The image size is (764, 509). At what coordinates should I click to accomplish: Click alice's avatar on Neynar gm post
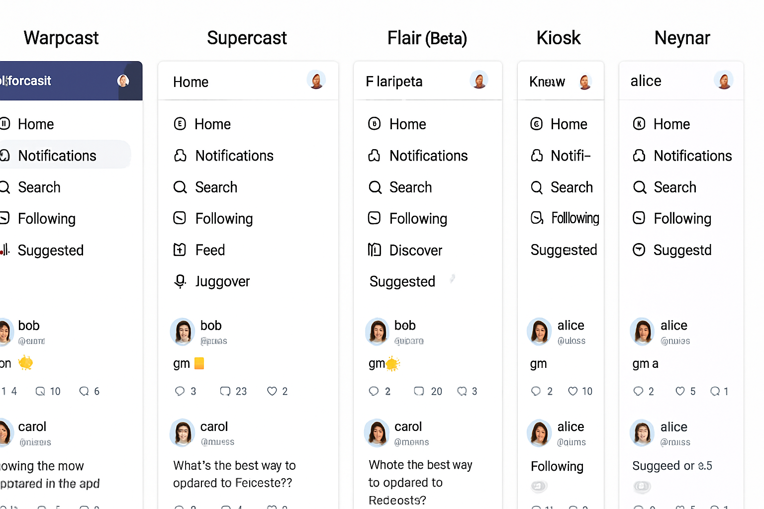[642, 332]
